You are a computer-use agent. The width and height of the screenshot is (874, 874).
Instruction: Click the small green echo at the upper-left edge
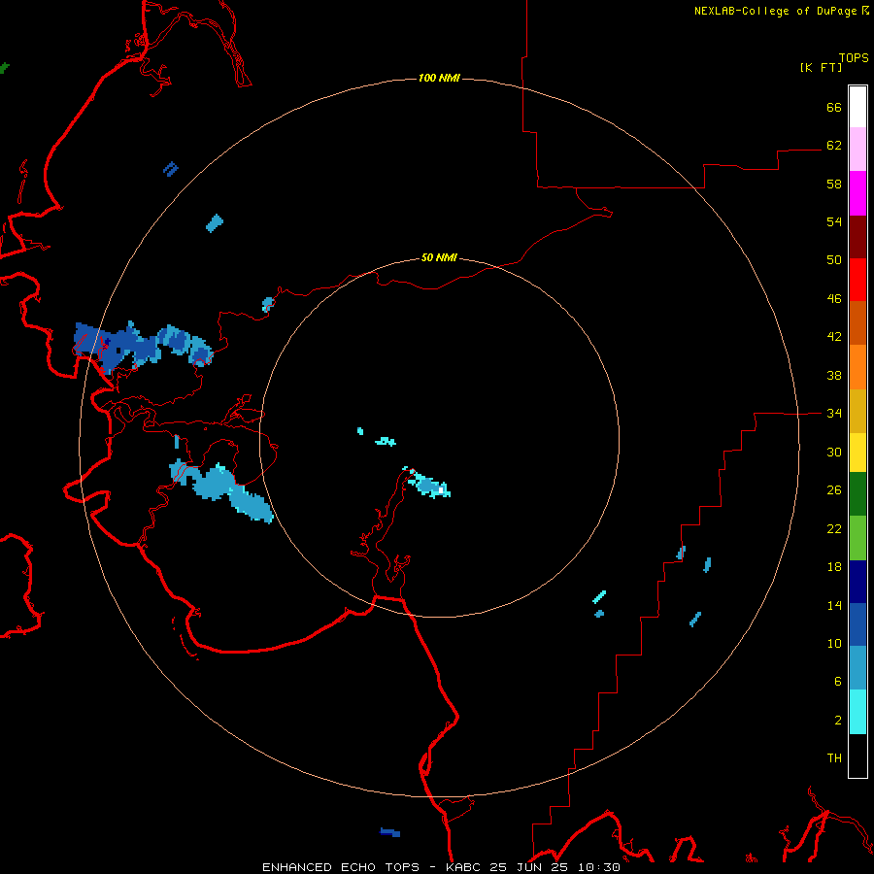click(5, 68)
